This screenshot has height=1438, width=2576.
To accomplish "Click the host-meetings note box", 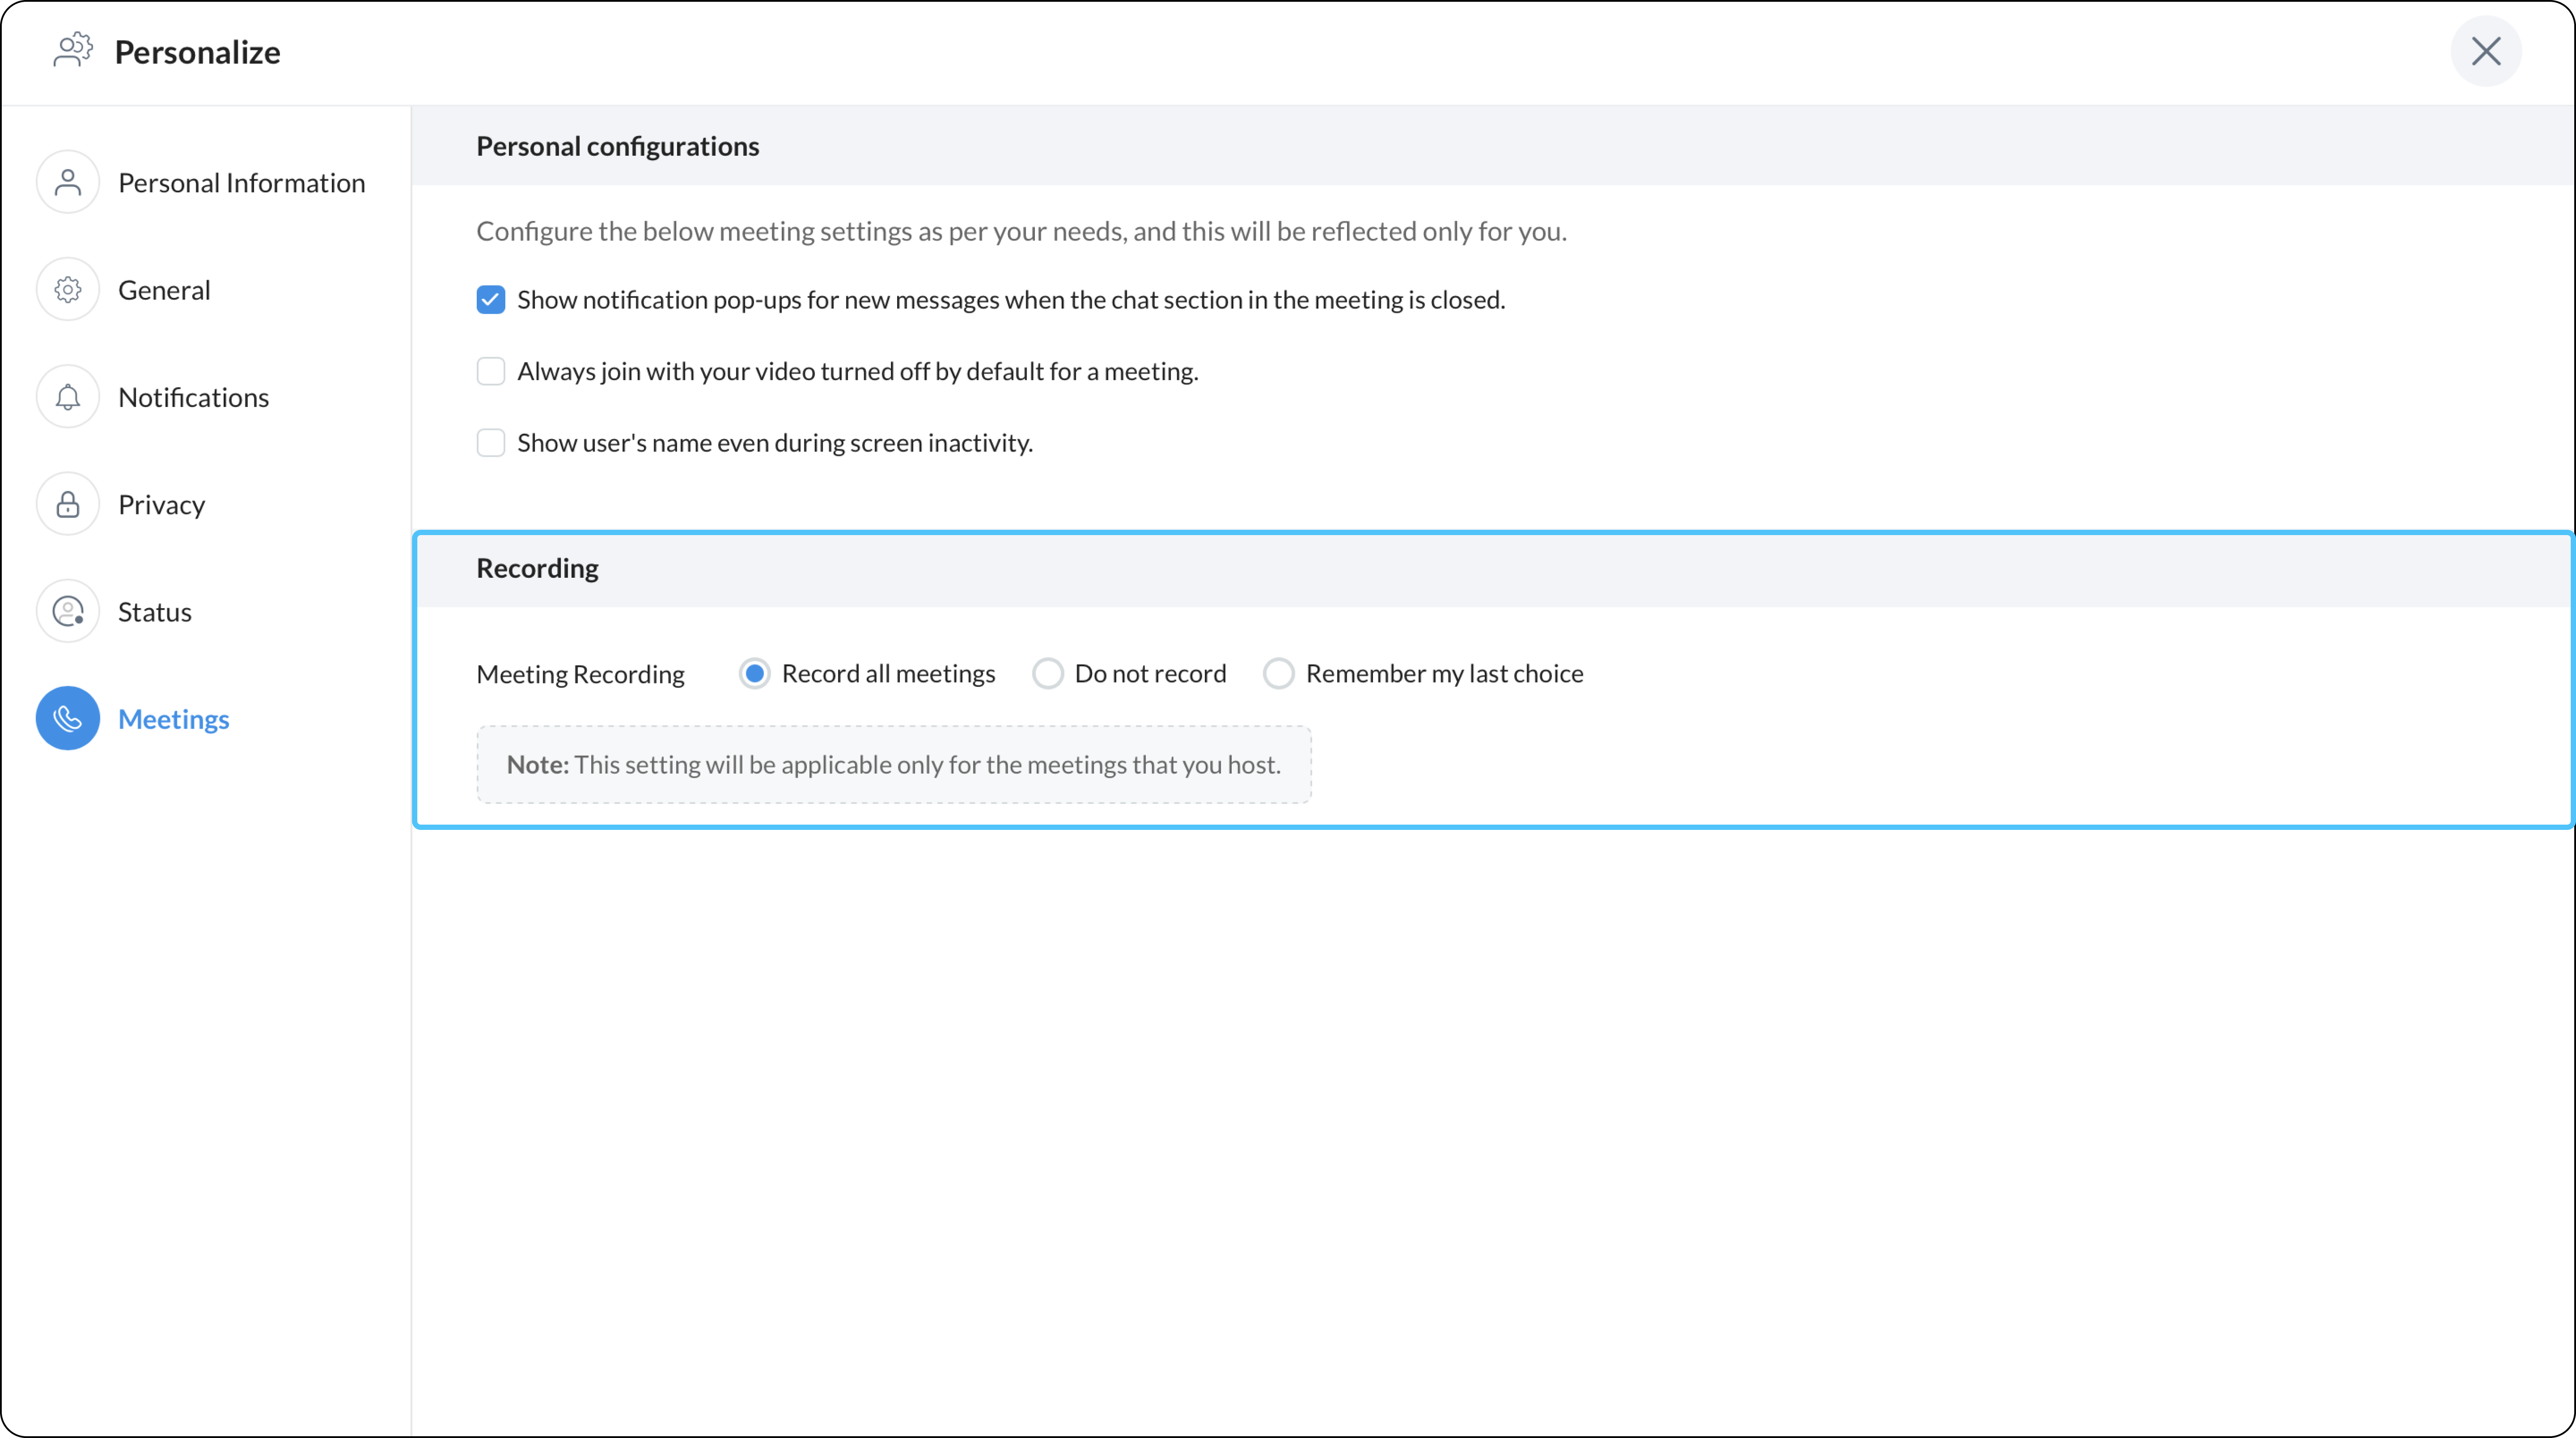I will click(x=893, y=764).
